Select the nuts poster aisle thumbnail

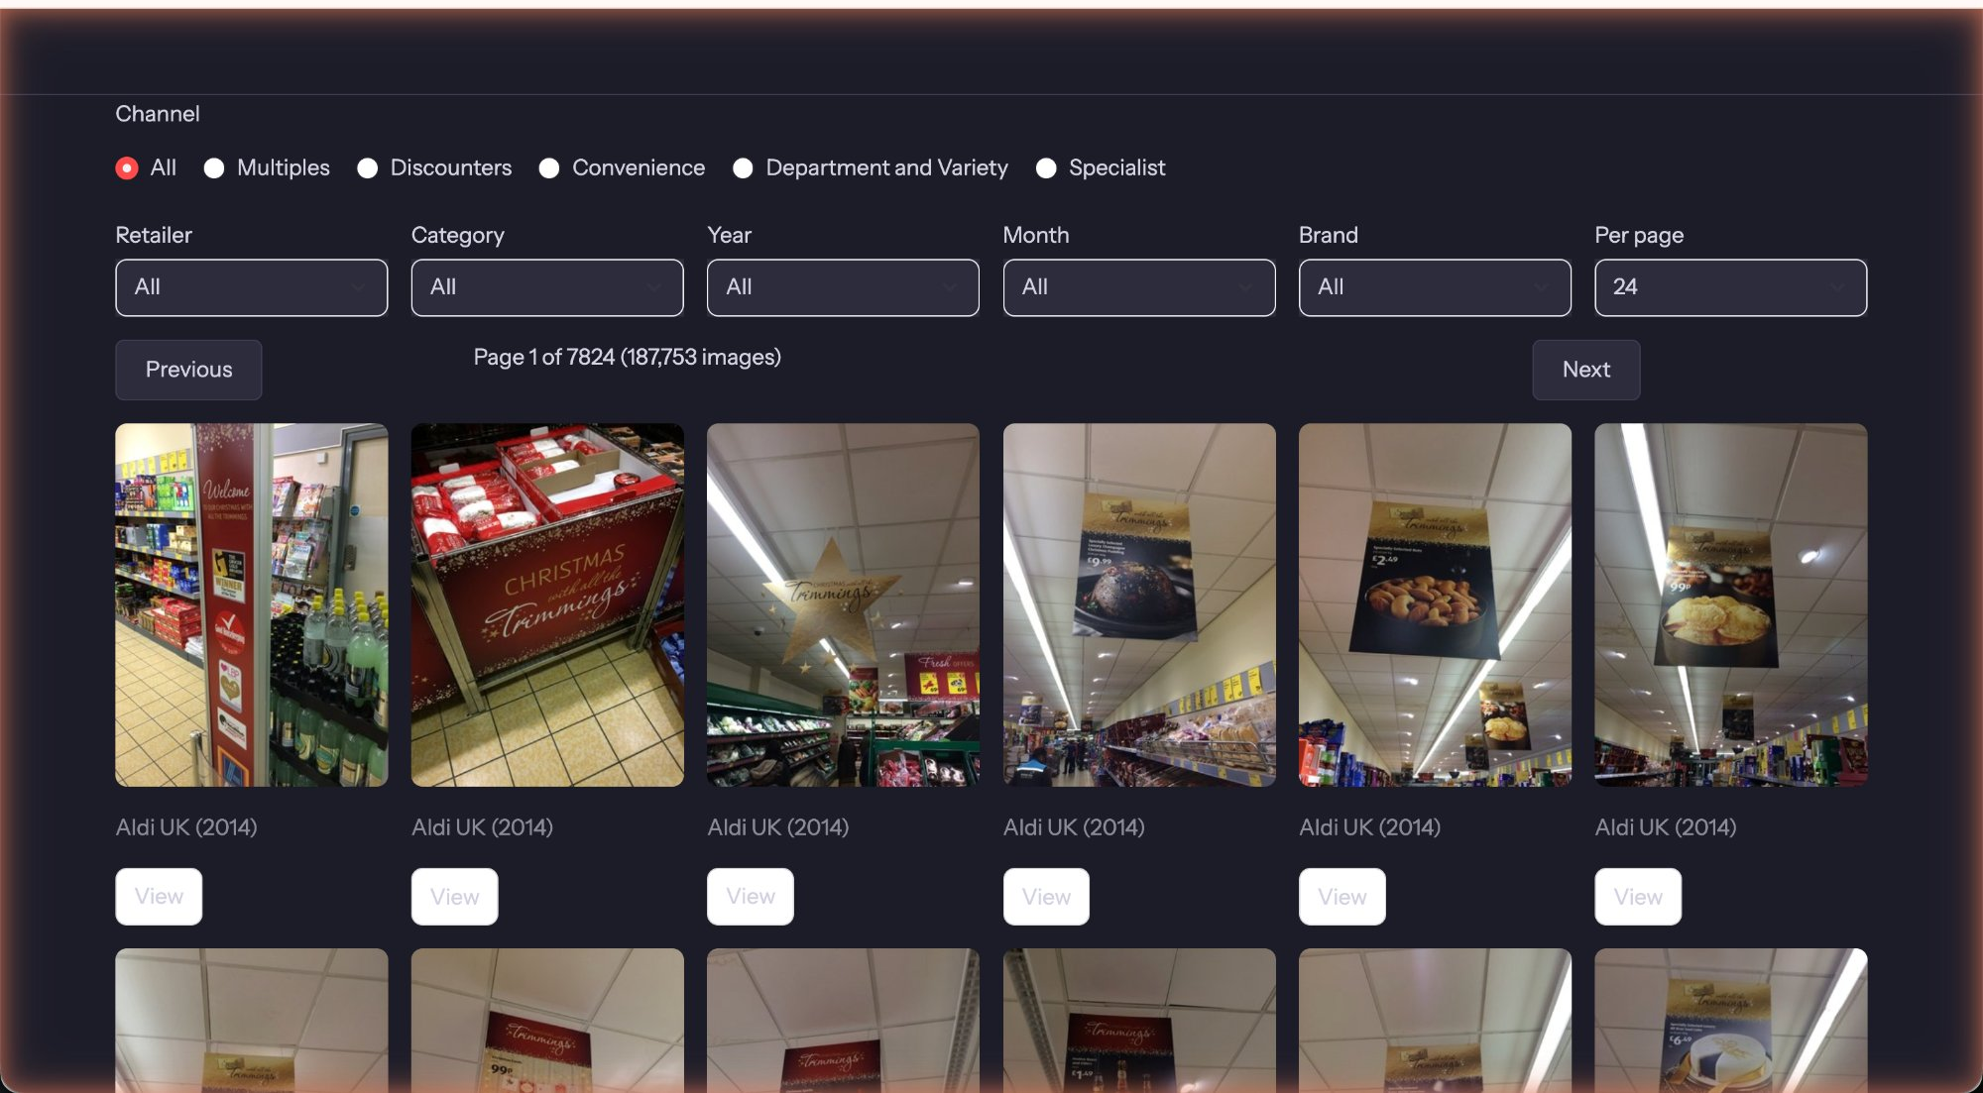click(x=1434, y=604)
